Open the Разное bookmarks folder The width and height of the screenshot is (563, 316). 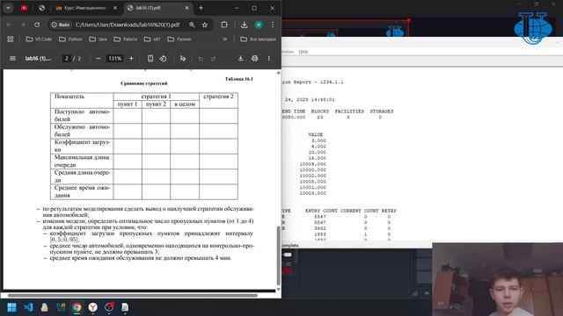[179, 39]
